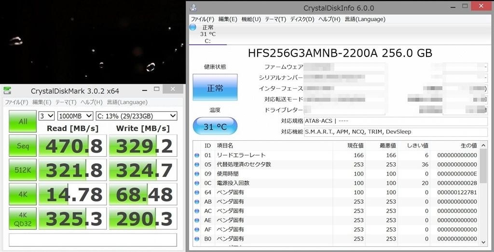Image resolution: width=494 pixels, height=252 pixels.
Task: Click 4K read result 14.78
Action: (x=72, y=194)
